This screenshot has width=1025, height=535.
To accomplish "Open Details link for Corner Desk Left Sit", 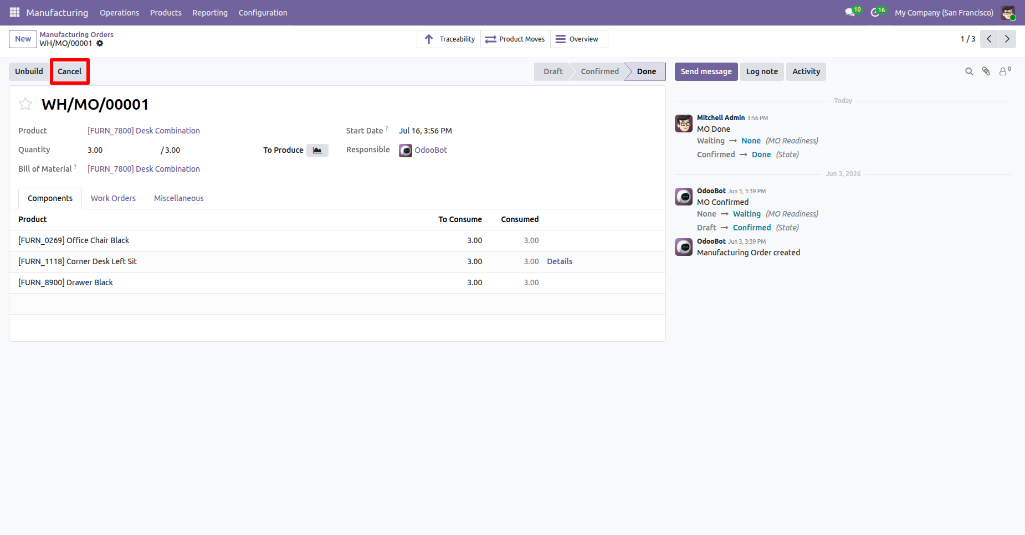I will click(x=560, y=261).
